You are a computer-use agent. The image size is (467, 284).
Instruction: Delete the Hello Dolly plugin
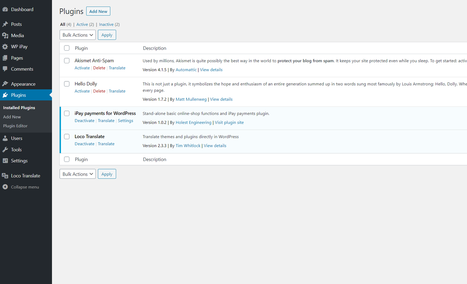click(x=99, y=91)
